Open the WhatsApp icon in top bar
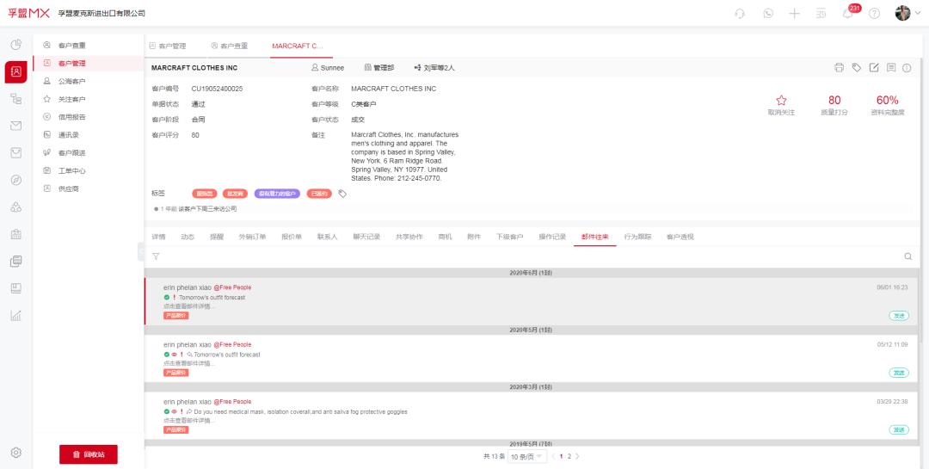Screen dimensions: 929x469 768,14
